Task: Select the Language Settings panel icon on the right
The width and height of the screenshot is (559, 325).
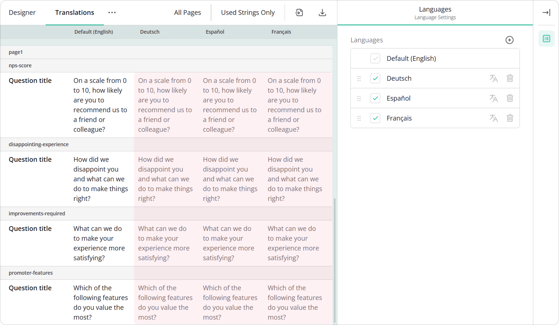Action: tap(546, 38)
